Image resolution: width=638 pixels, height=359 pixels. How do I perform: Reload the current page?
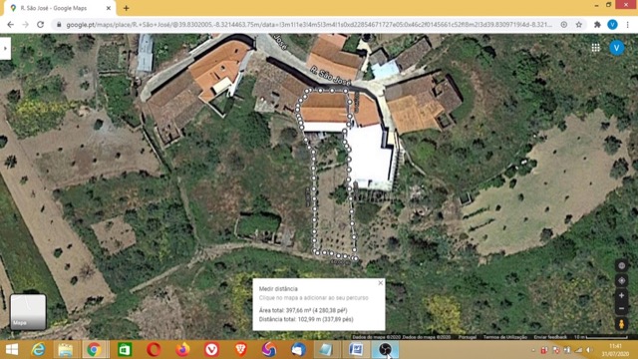click(x=40, y=25)
